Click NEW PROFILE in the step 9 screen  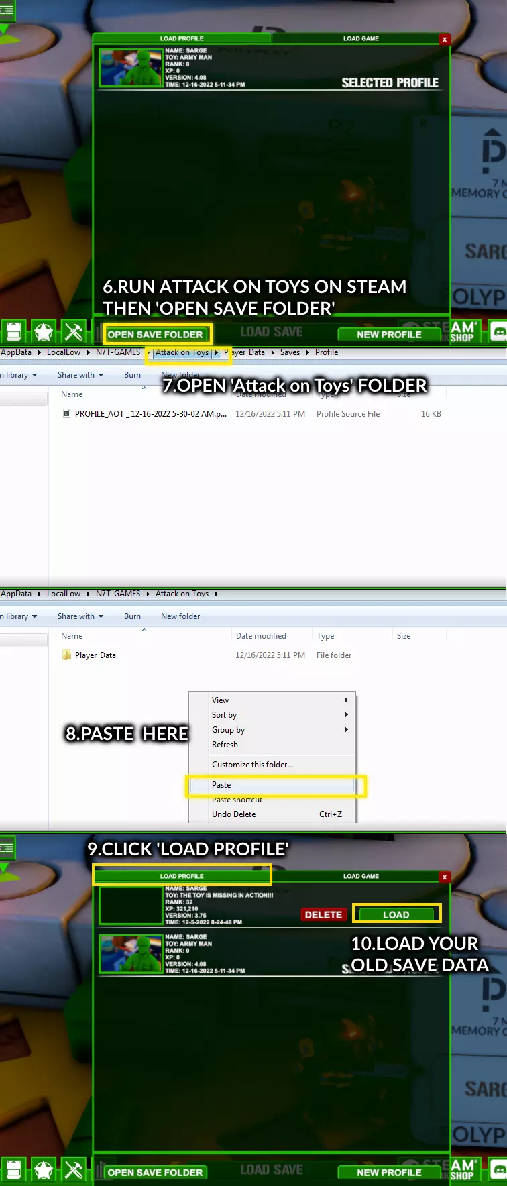pos(389,1172)
